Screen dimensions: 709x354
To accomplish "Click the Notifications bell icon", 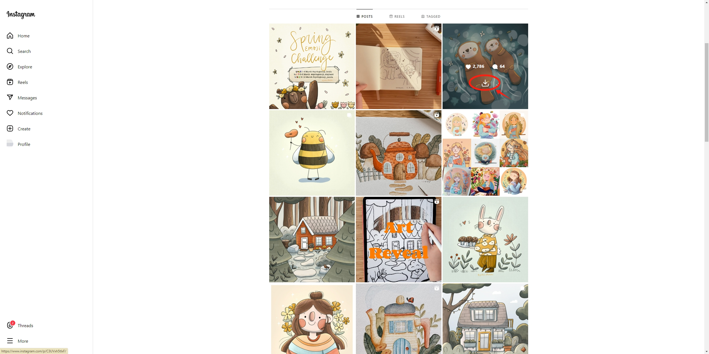I will [x=9, y=113].
